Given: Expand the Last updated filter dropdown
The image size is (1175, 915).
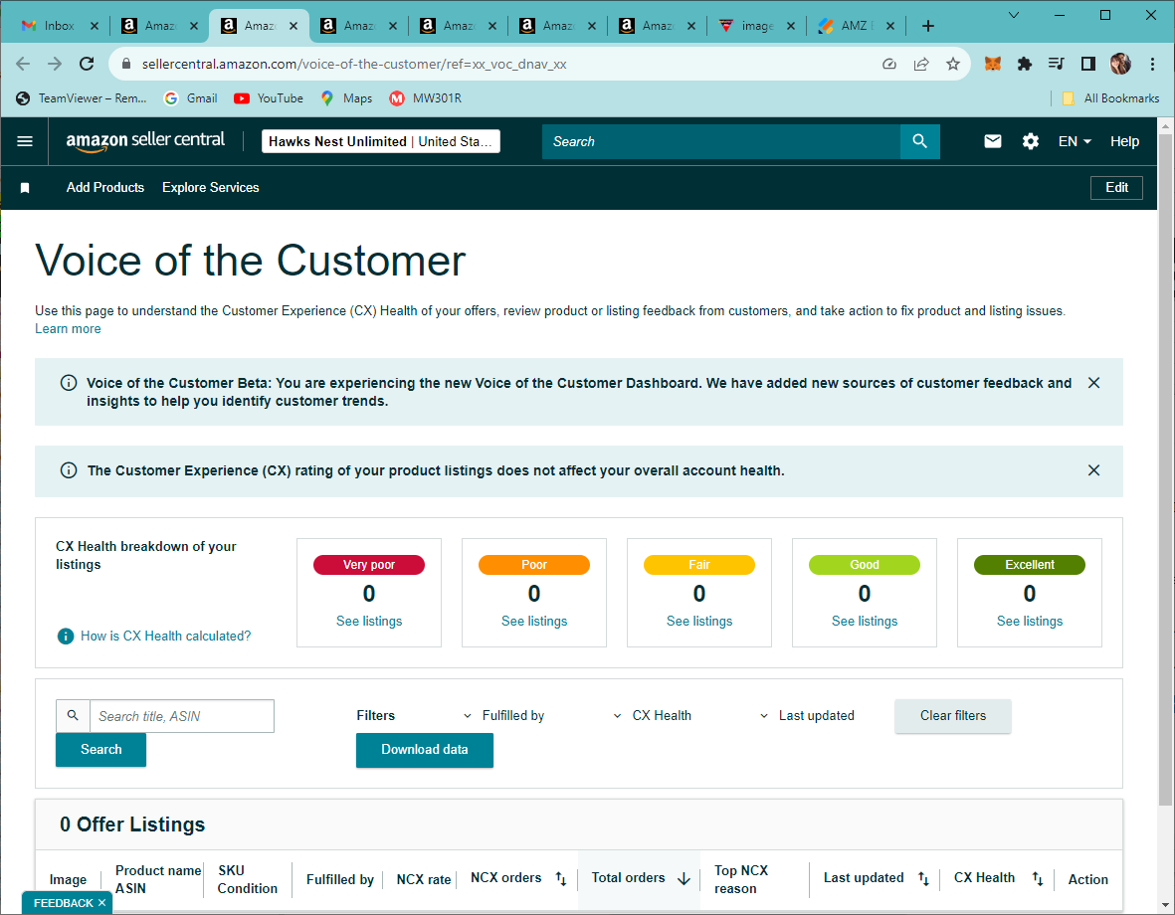Looking at the screenshot, I should point(807,716).
